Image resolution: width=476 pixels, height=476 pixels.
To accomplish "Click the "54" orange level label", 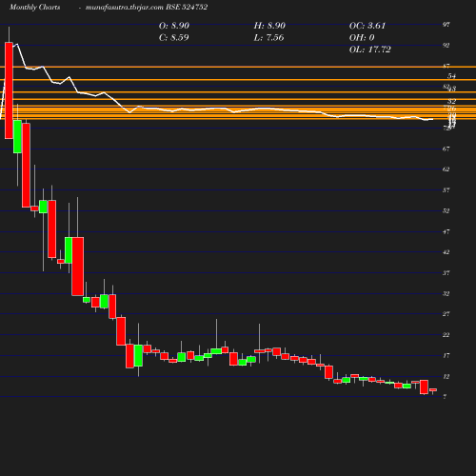I will [451, 76].
